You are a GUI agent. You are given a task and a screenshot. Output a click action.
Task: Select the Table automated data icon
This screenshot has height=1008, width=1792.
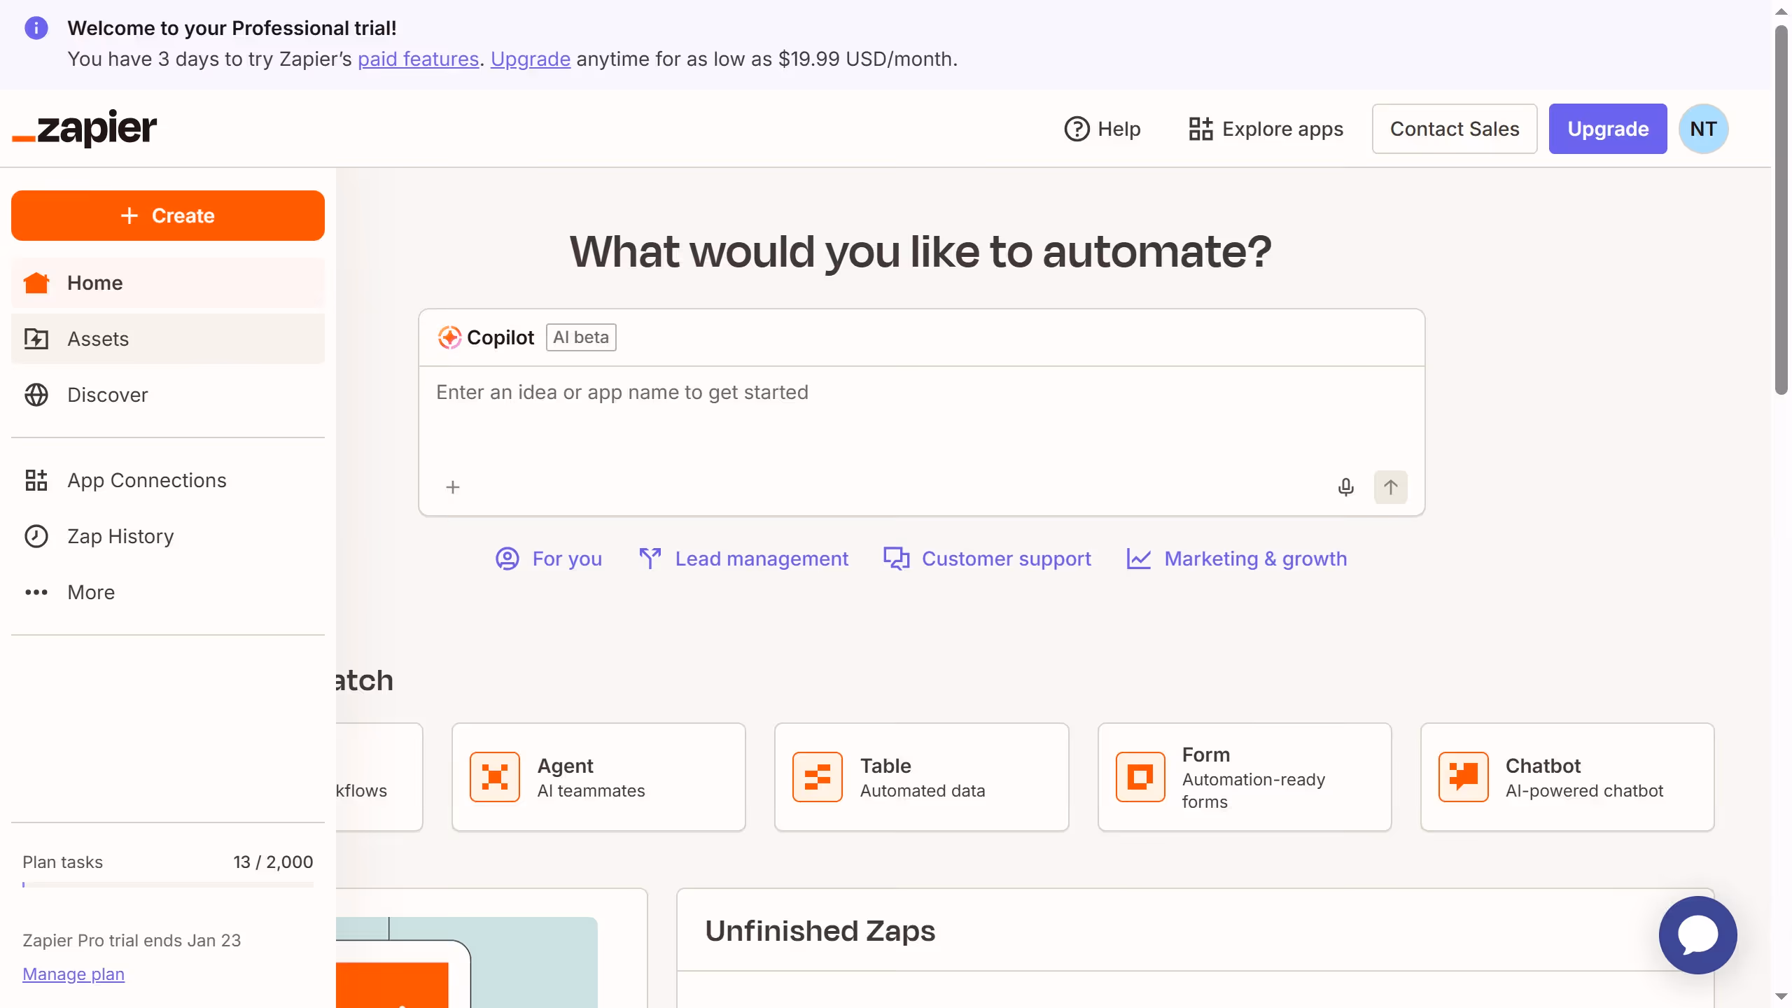[x=817, y=776]
